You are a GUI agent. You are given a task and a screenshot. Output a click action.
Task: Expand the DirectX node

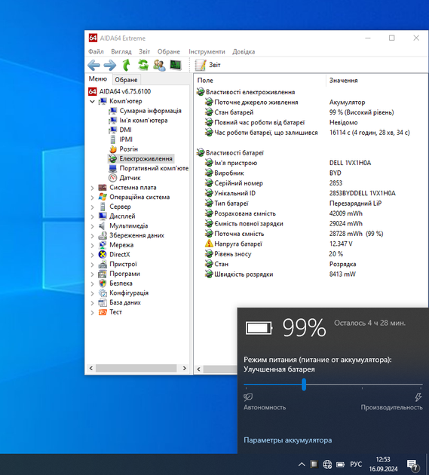coord(93,255)
